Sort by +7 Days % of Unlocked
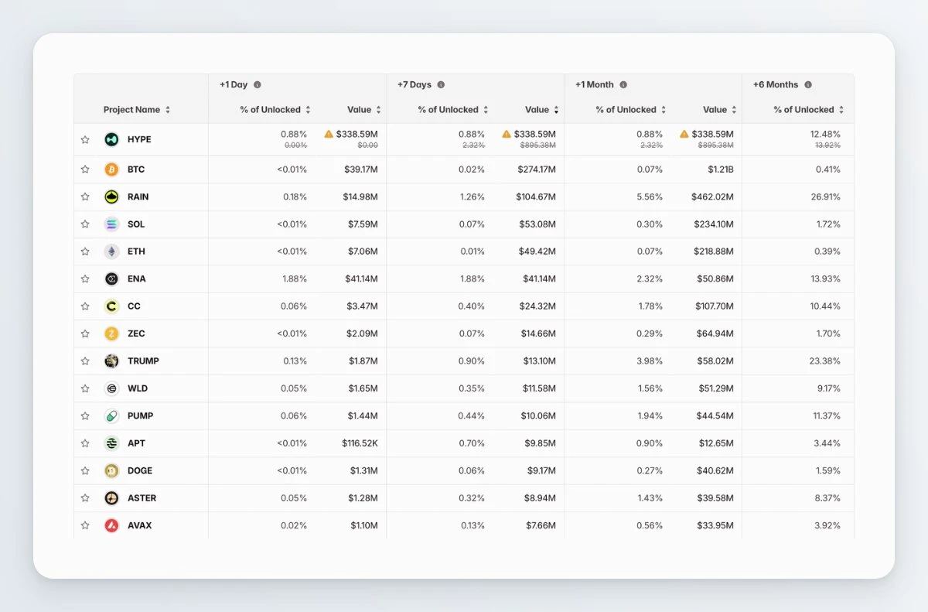928x612 pixels. [453, 110]
